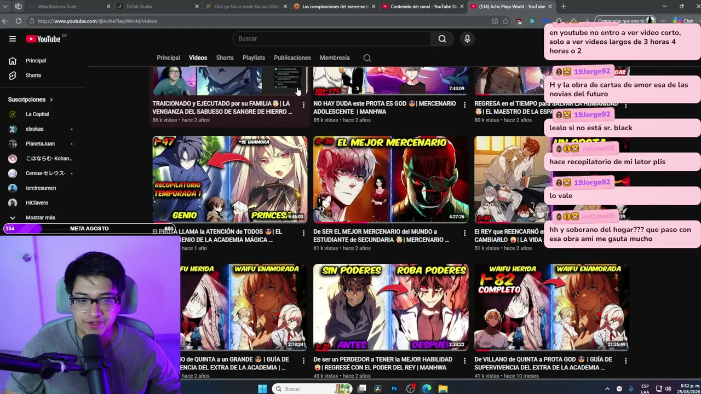Play the 1-82 COMPLETO waifu thumbnail
The width and height of the screenshot is (701, 394).
coord(552,307)
